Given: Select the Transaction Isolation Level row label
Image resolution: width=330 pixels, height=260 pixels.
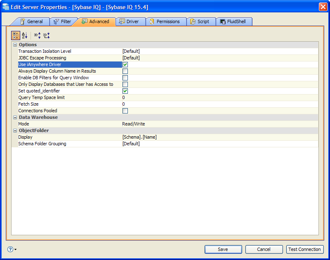Looking at the screenshot, I should (45, 51).
